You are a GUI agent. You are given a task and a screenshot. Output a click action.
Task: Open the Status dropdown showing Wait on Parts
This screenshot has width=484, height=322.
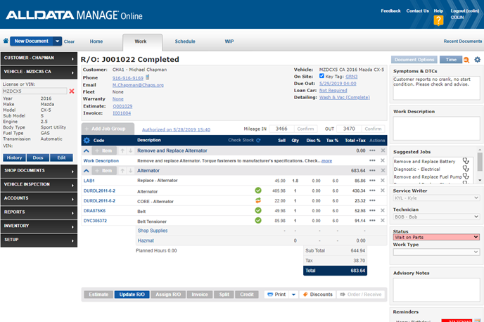[436, 237]
